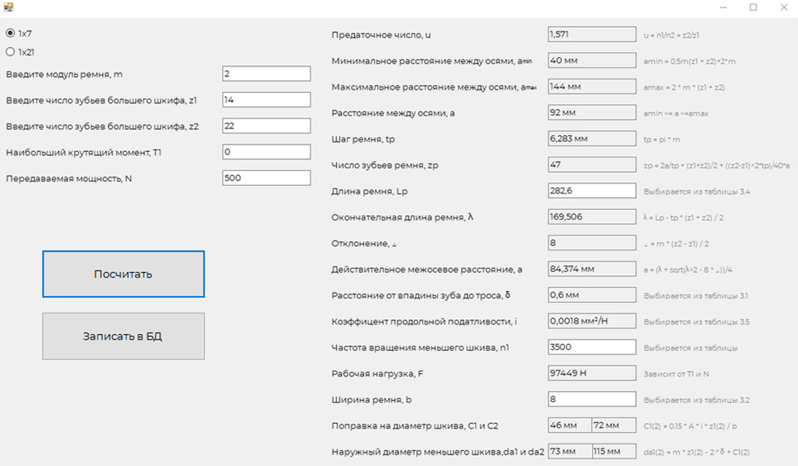The width and height of the screenshot is (798, 466).
Task: Click the application icon in title bar
Action: 8,7
